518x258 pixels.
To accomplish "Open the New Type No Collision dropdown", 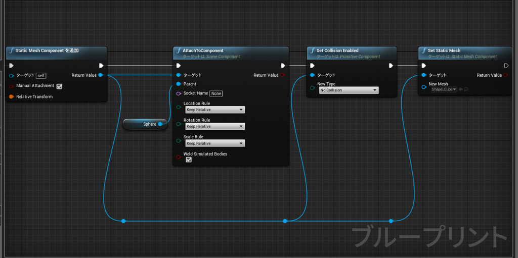I will coord(349,90).
